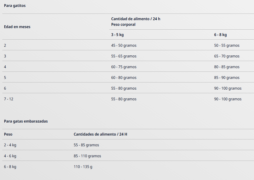254x180 pixels.
Task: Click the '6 - 8 kg' column header
Action: coord(220,35)
